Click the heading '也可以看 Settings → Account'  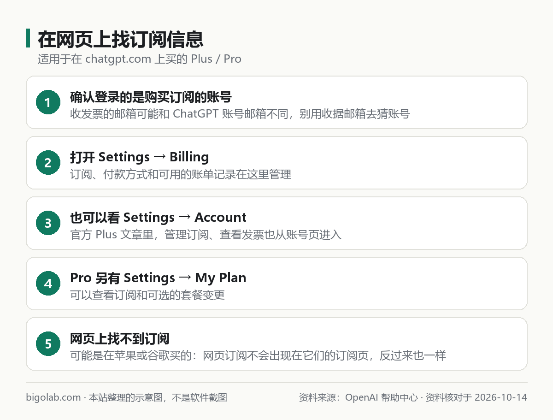click(158, 218)
